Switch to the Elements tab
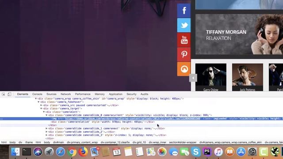The height and width of the screenshot is (159, 283). click(x=23, y=94)
